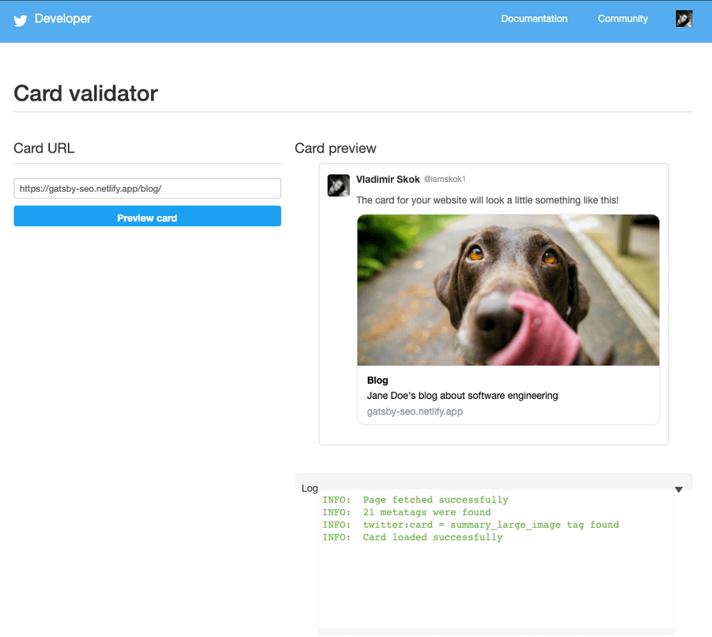Select the summary_large_image log entry

471,524
